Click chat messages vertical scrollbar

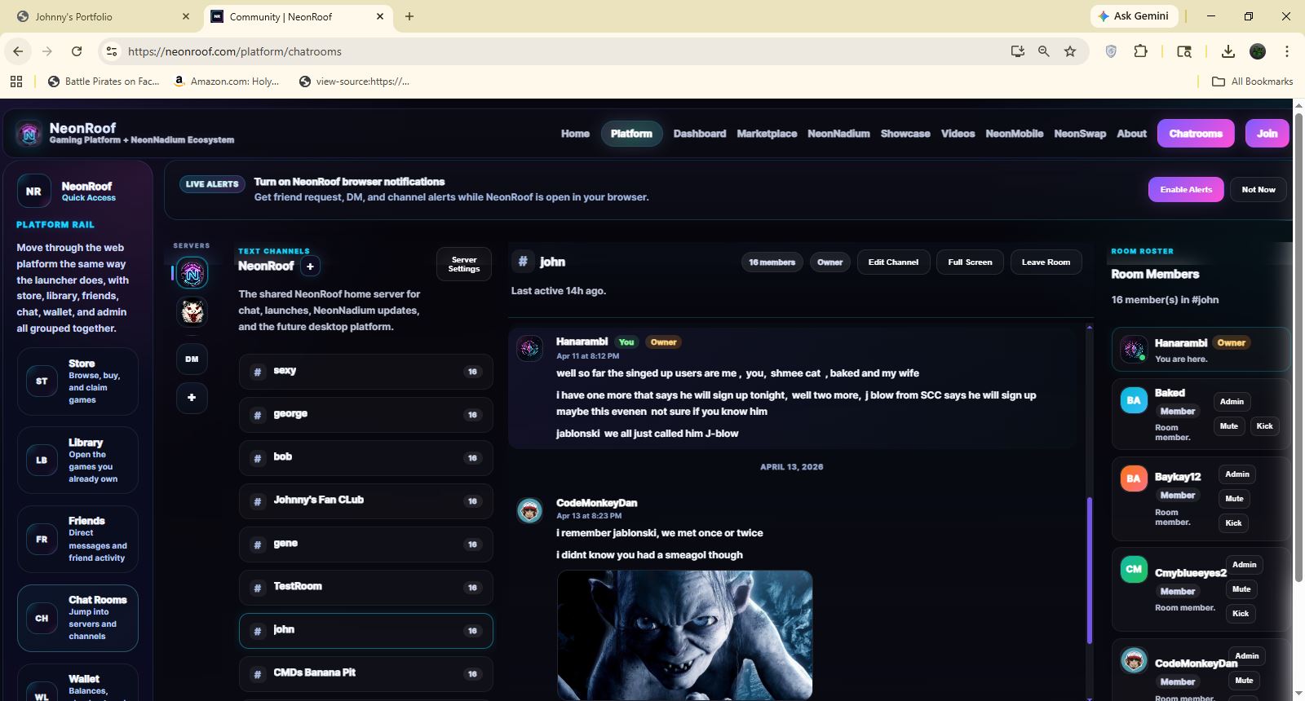1090,571
